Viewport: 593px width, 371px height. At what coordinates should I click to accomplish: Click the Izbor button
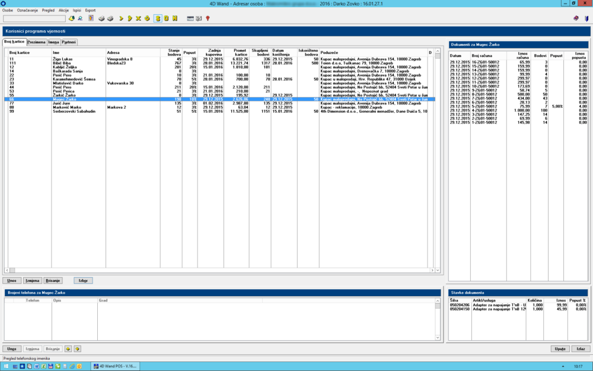83,281
